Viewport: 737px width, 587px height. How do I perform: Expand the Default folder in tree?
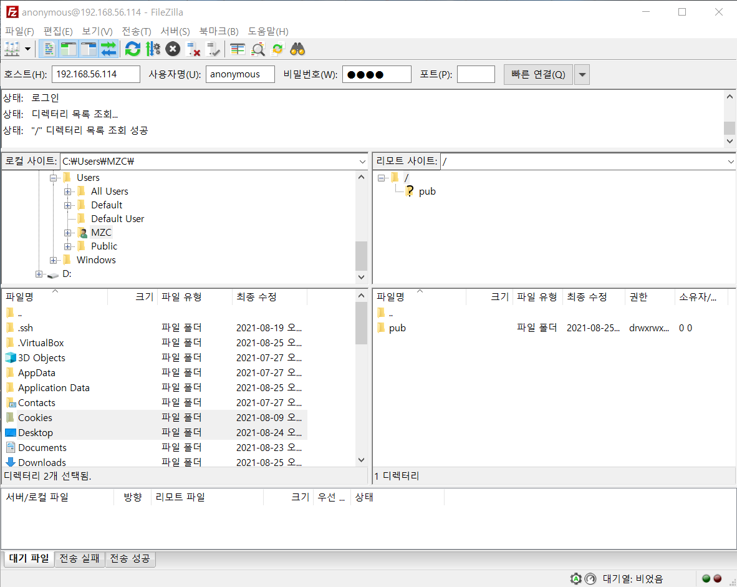(68, 205)
